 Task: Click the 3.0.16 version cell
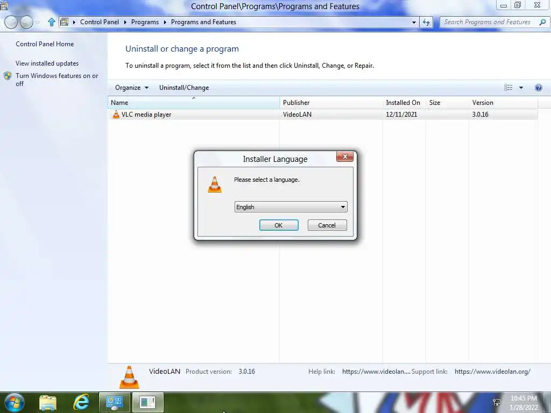tap(480, 114)
